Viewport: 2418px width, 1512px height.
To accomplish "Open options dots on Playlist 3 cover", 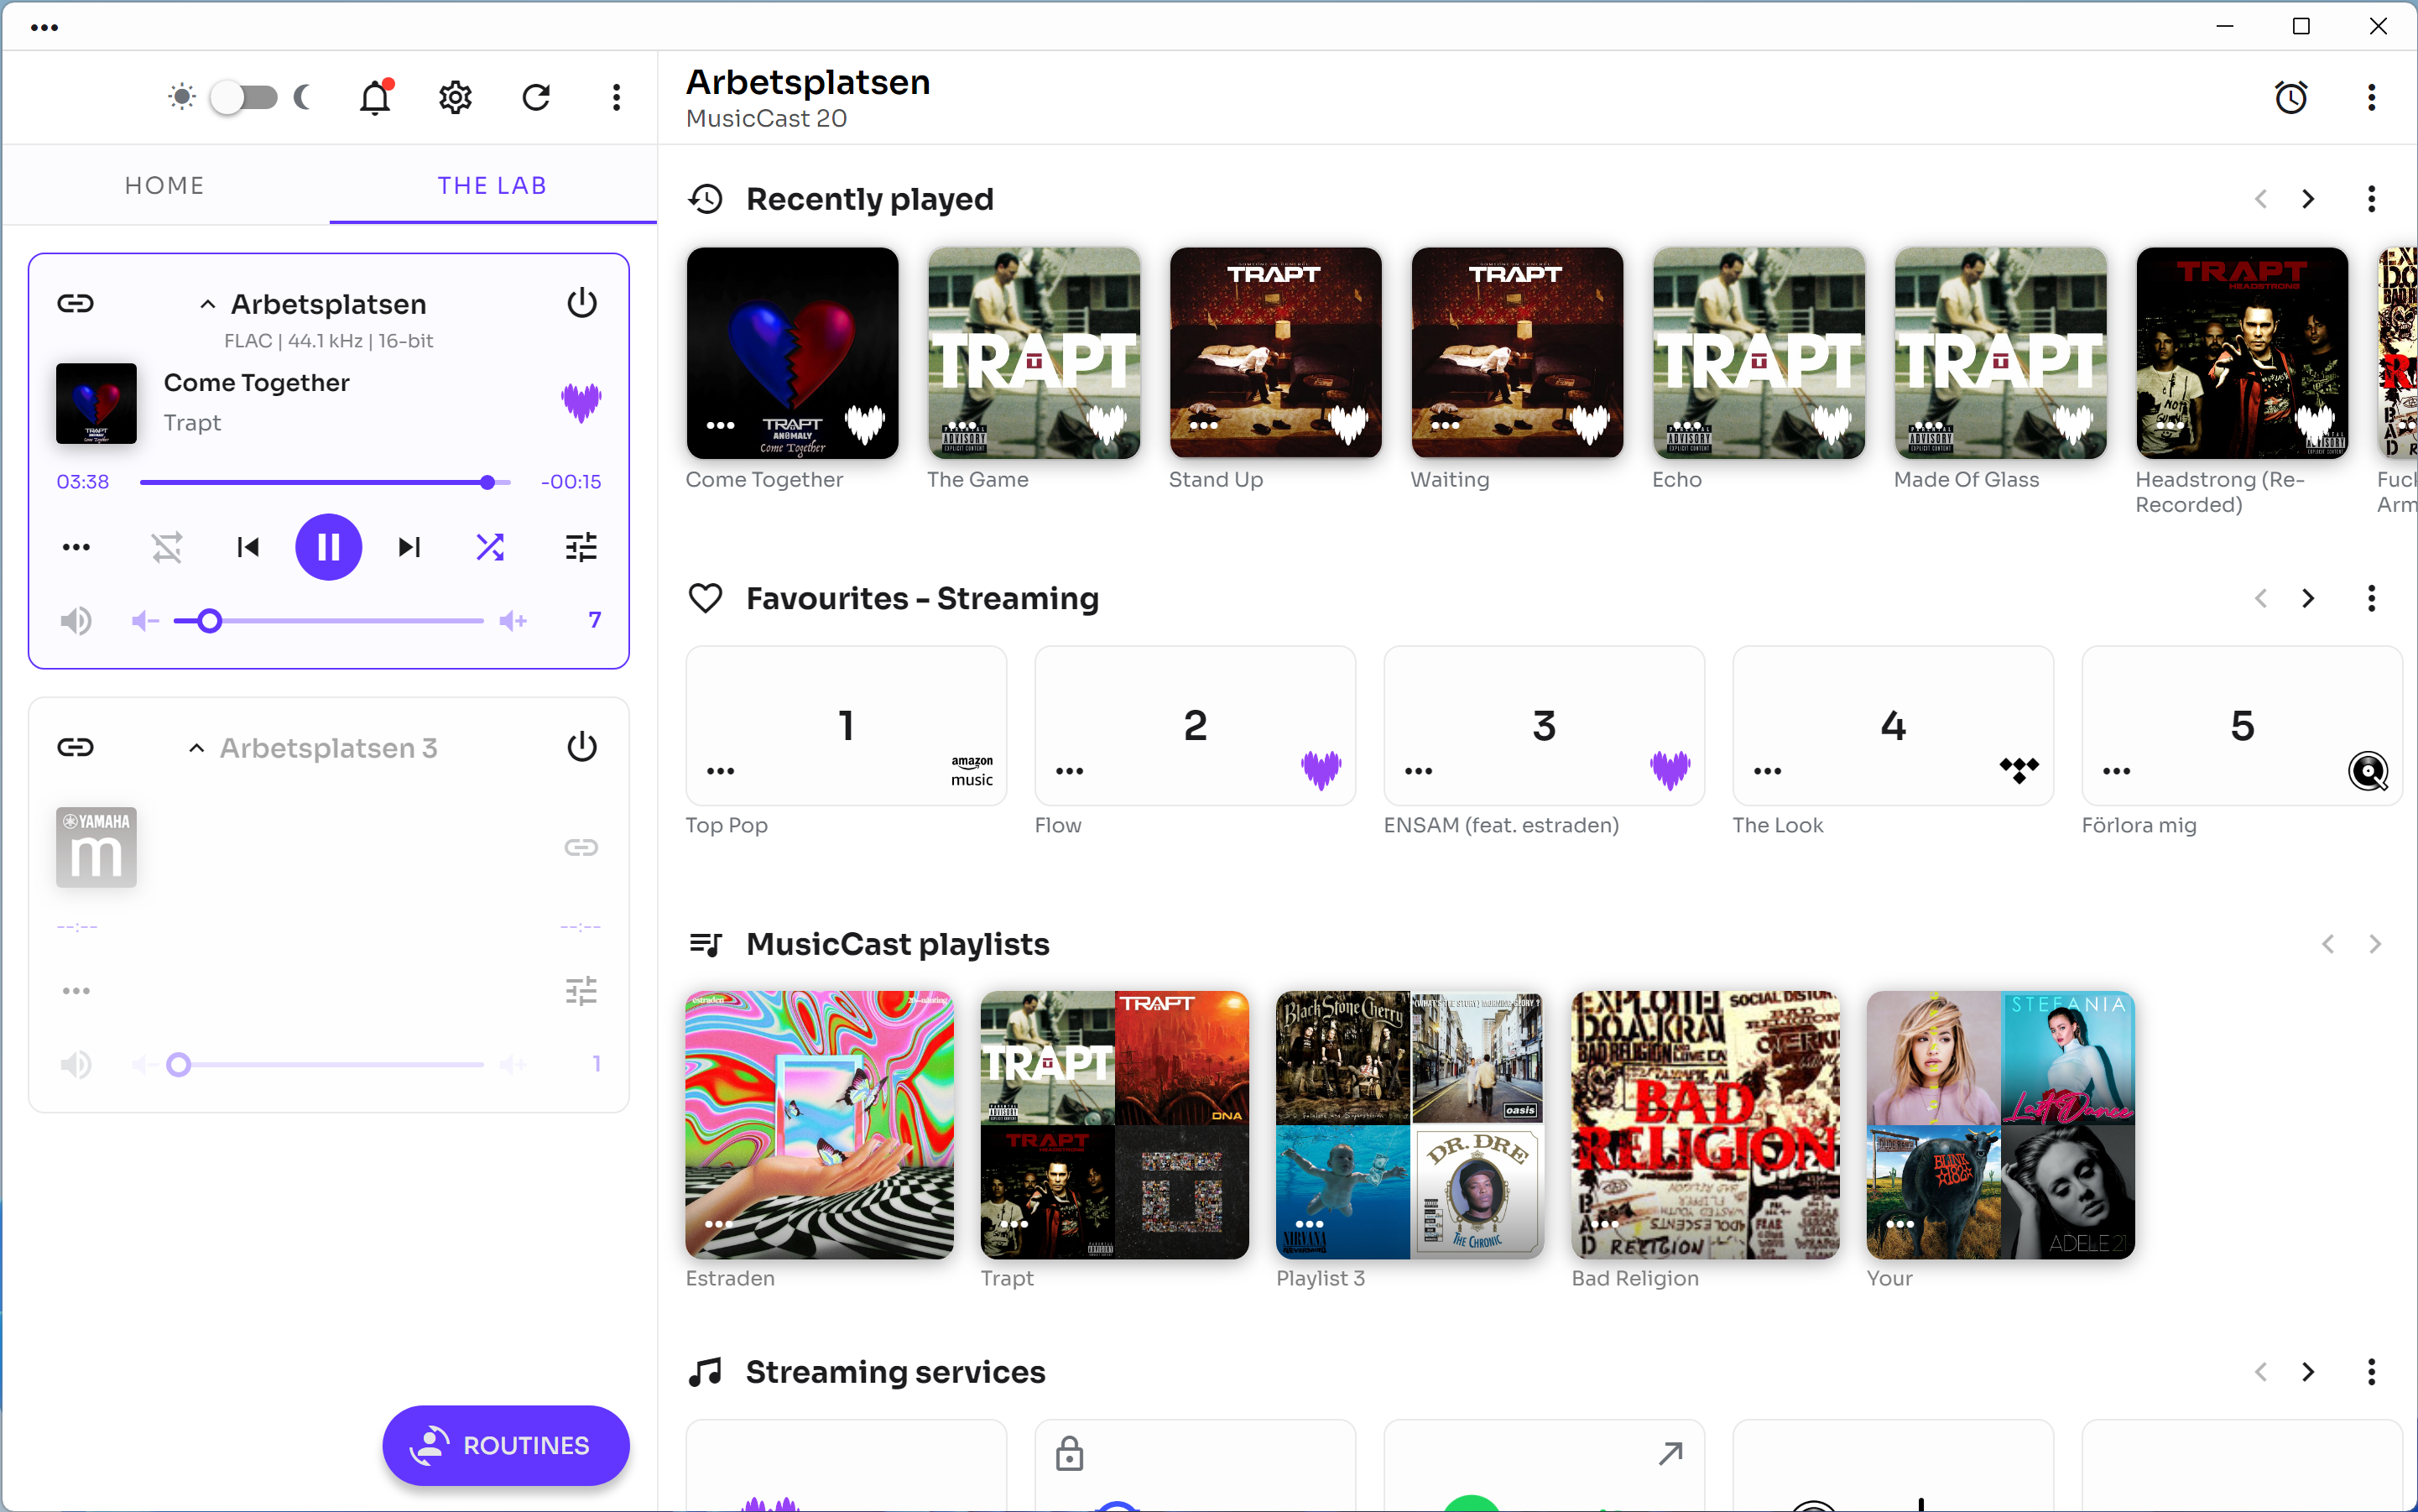I will coord(1309,1224).
